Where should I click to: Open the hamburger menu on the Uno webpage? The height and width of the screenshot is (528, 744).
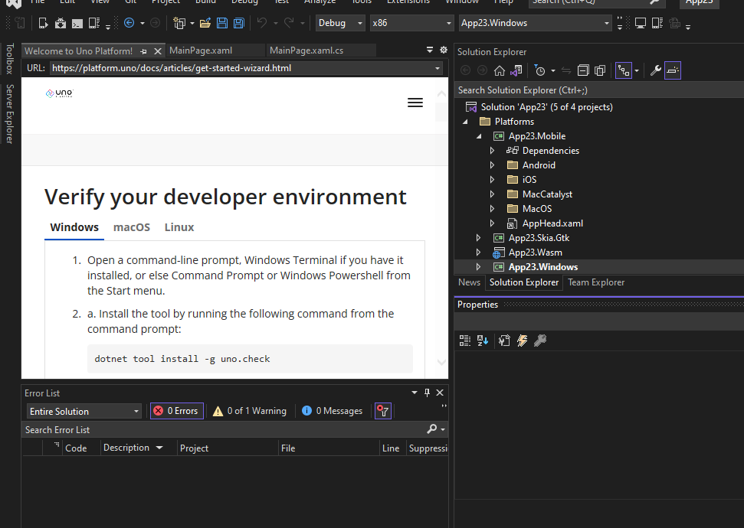(415, 102)
